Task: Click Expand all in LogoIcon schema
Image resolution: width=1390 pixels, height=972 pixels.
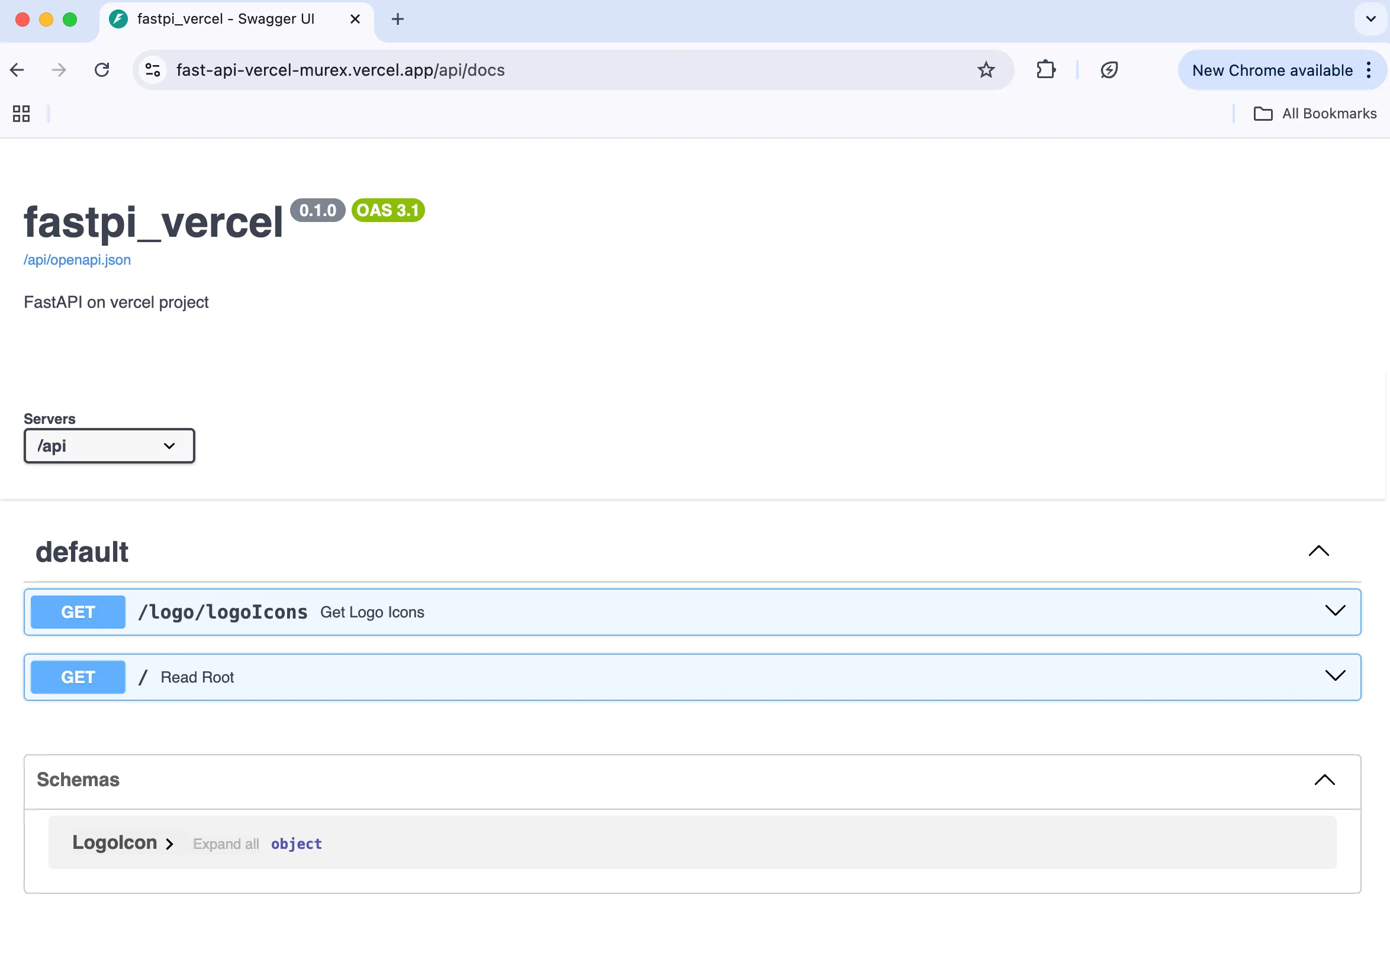Action: (x=226, y=844)
